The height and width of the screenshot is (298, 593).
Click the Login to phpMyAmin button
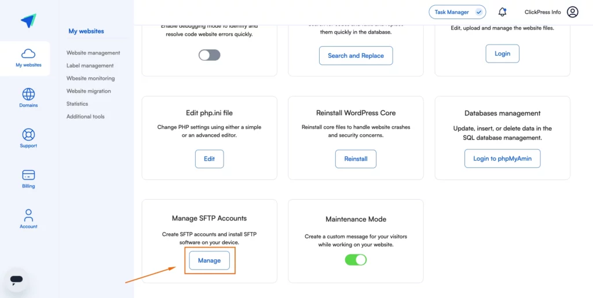click(x=502, y=159)
